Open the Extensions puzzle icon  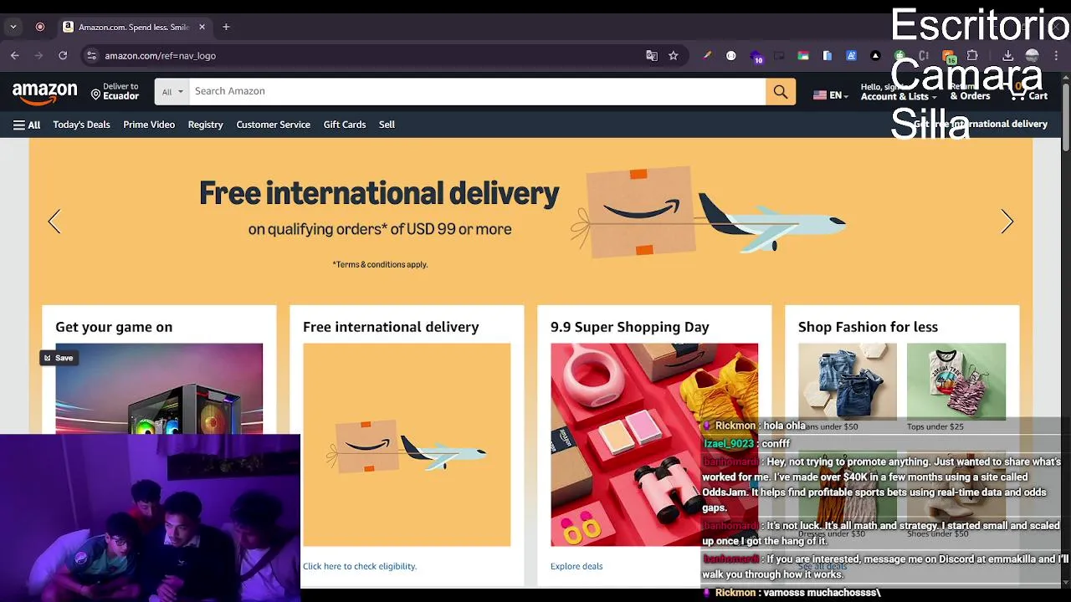pos(972,55)
